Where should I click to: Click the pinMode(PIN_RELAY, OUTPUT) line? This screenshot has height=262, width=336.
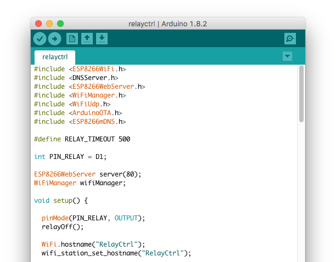(93, 218)
